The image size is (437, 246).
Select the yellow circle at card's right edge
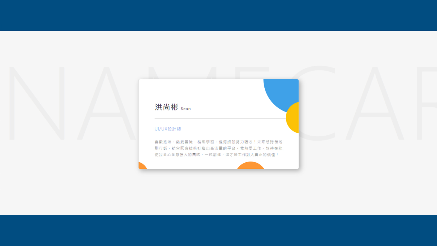click(293, 118)
